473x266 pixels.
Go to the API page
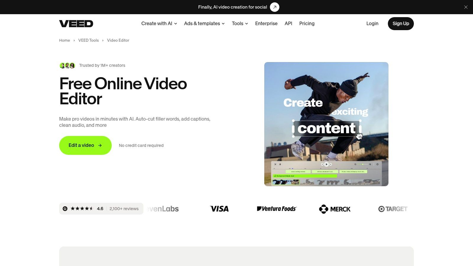[288, 23]
